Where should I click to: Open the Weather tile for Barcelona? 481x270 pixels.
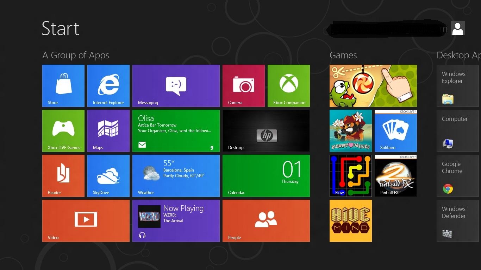tap(176, 176)
